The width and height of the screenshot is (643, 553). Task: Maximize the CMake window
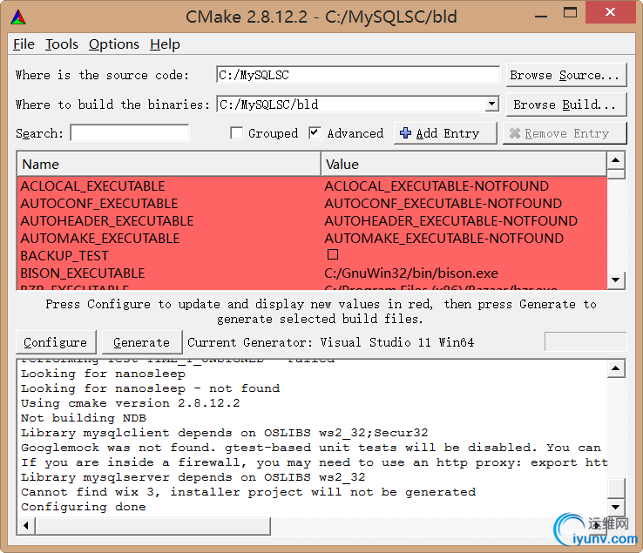click(570, 13)
